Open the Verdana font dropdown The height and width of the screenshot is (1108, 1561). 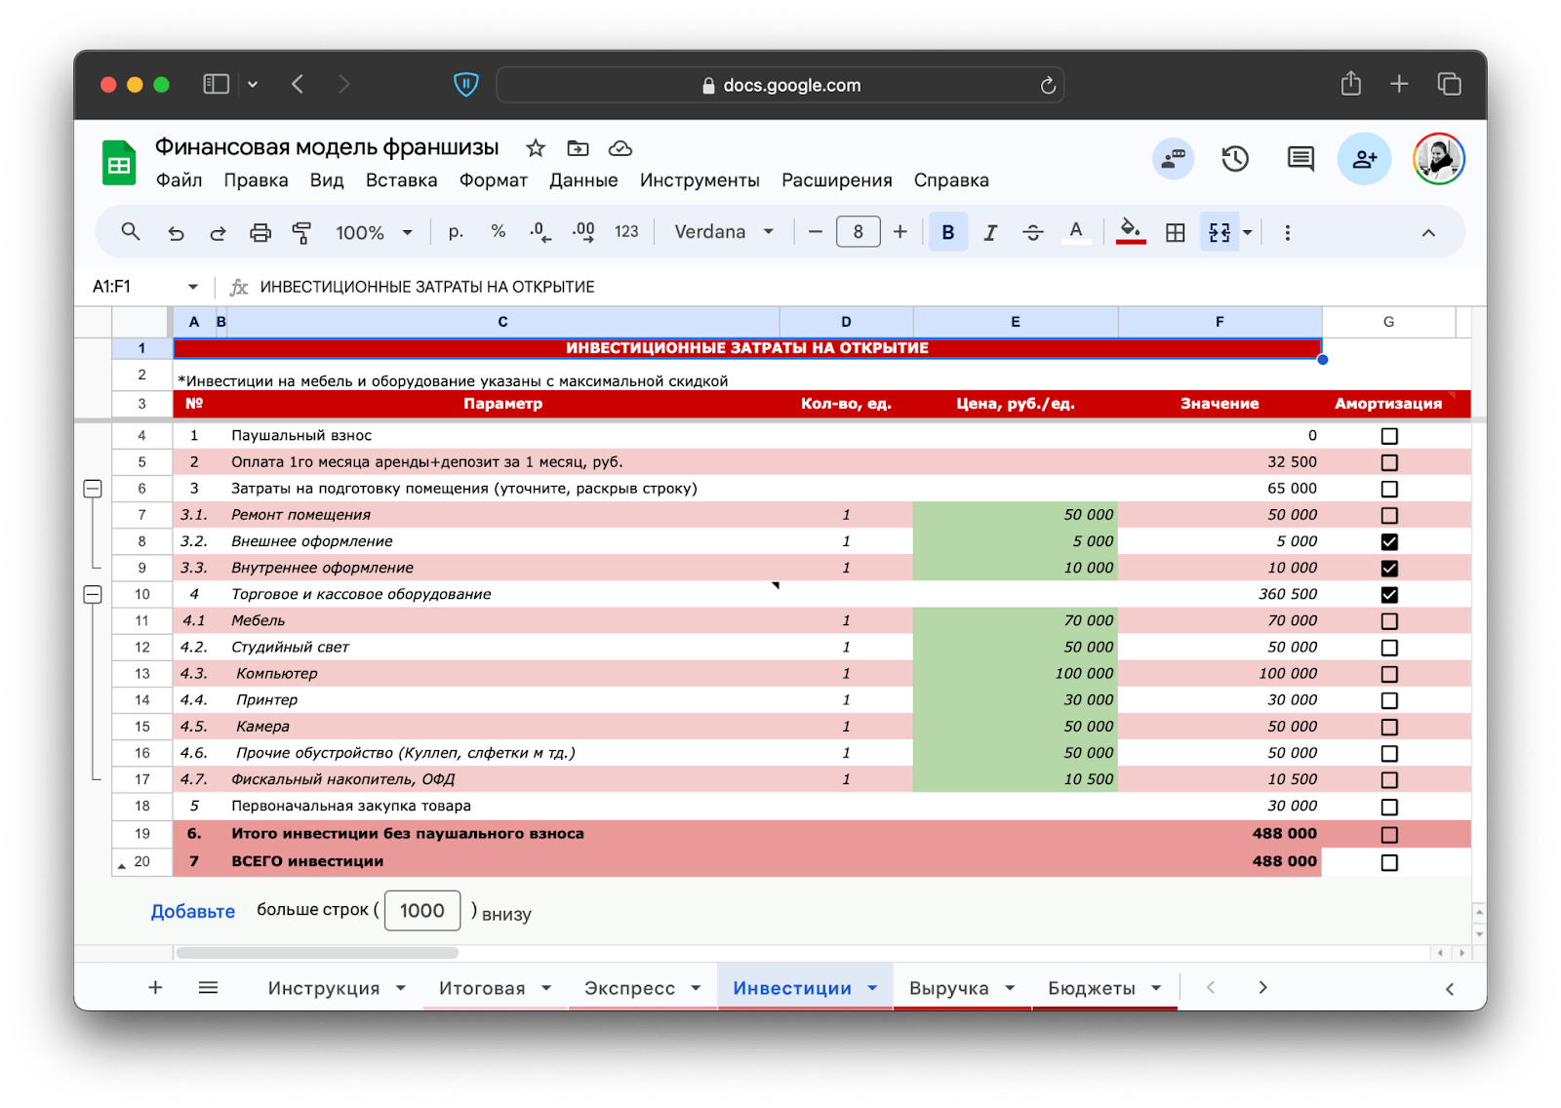pos(724,232)
